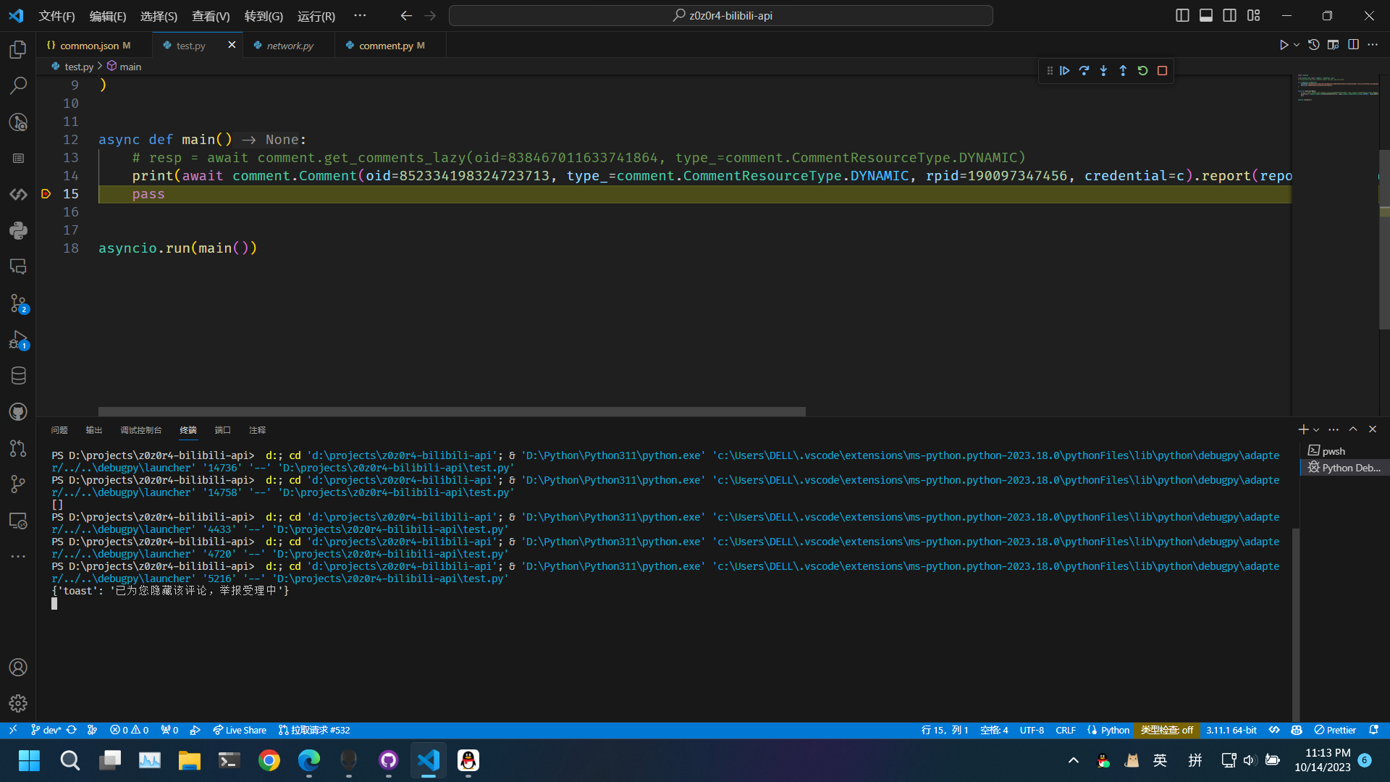This screenshot has width=1390, height=782.
Task: Open timeline history icon in editor toolbar
Action: point(1314,45)
